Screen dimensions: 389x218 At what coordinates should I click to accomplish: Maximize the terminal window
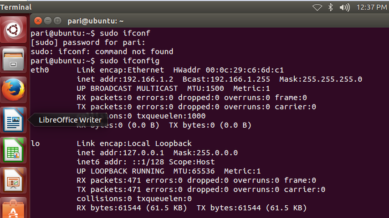(x=57, y=20)
